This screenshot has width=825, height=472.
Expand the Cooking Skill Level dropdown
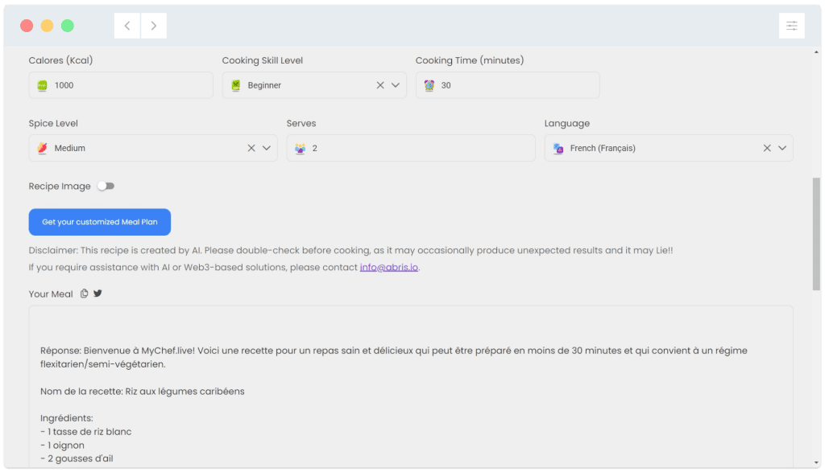[x=396, y=85]
